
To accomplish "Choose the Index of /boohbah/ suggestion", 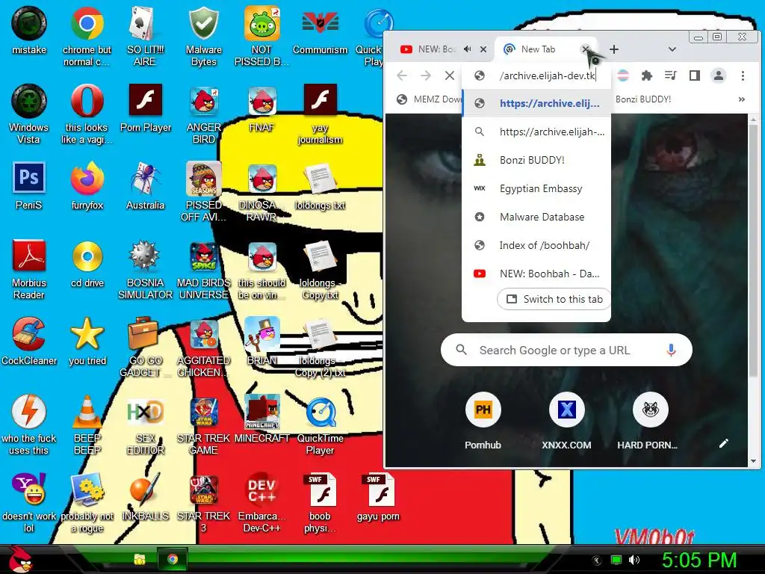I will pos(536,245).
